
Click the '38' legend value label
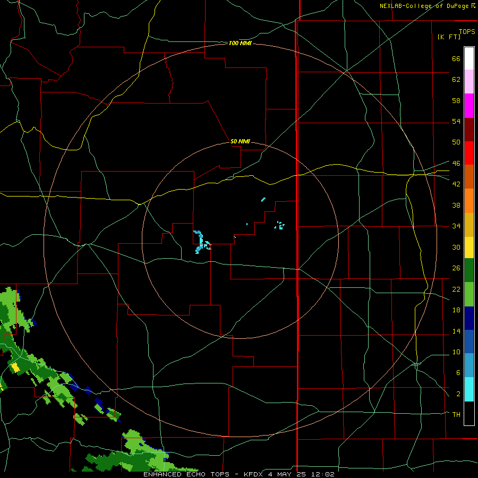[x=456, y=205]
